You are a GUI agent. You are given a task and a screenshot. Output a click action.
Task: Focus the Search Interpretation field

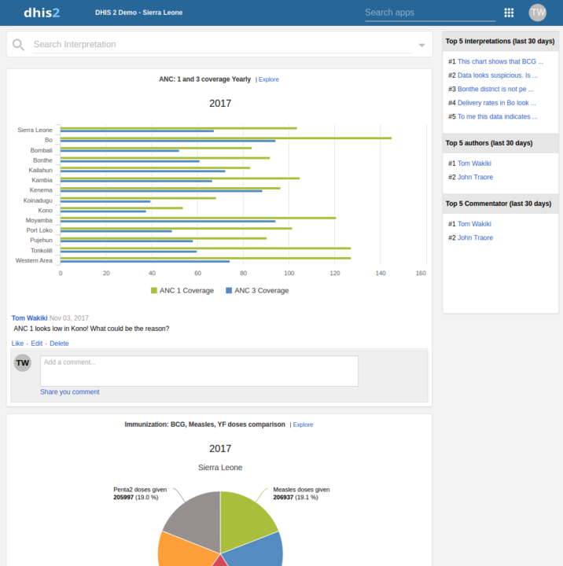coord(223,44)
